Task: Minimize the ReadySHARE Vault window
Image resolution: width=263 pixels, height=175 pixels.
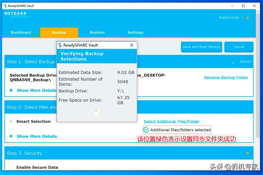Action: (x=232, y=6)
